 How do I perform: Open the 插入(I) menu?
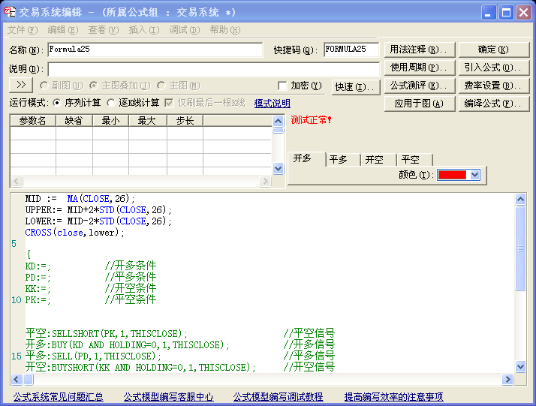144,30
